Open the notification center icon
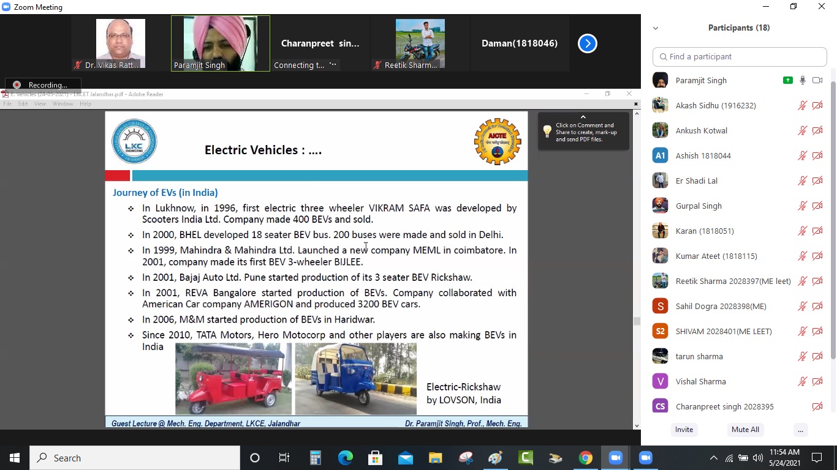Image resolution: width=837 pixels, height=470 pixels. (x=817, y=458)
